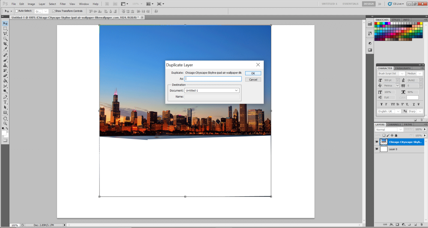Screen dimensions: 428x228
Task: Select the Eyedropper tool
Action: (x=5, y=49)
